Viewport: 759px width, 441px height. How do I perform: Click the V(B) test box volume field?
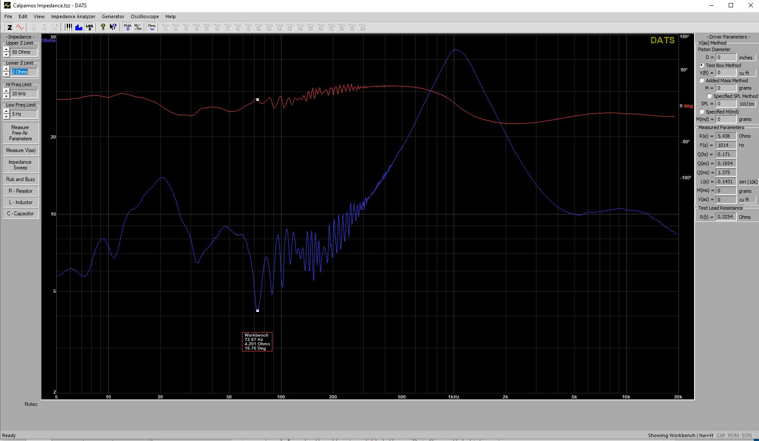(x=726, y=73)
